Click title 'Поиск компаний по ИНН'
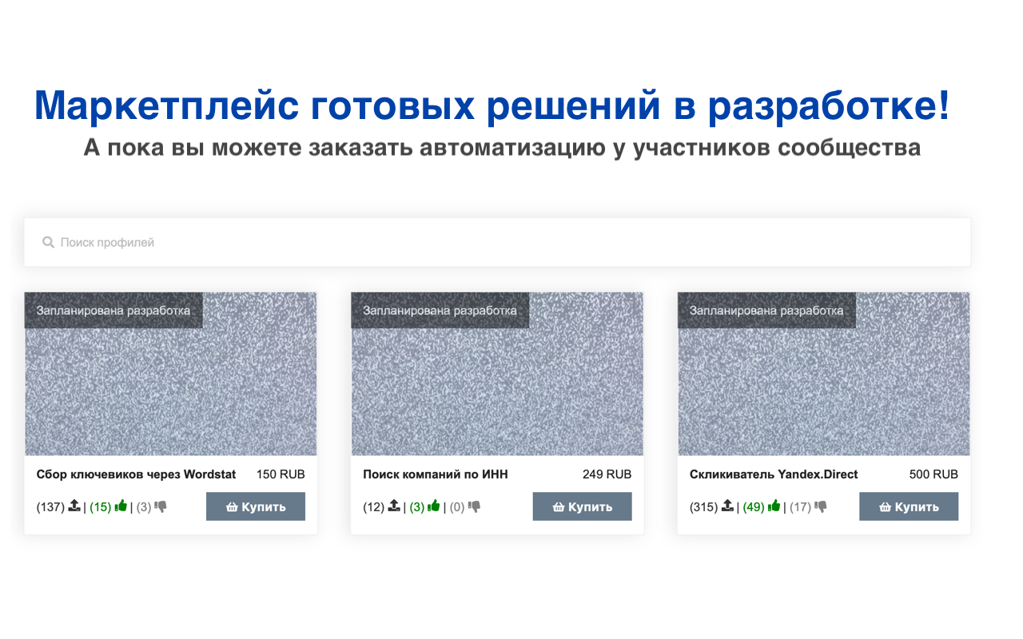The image size is (1023, 639). [436, 474]
